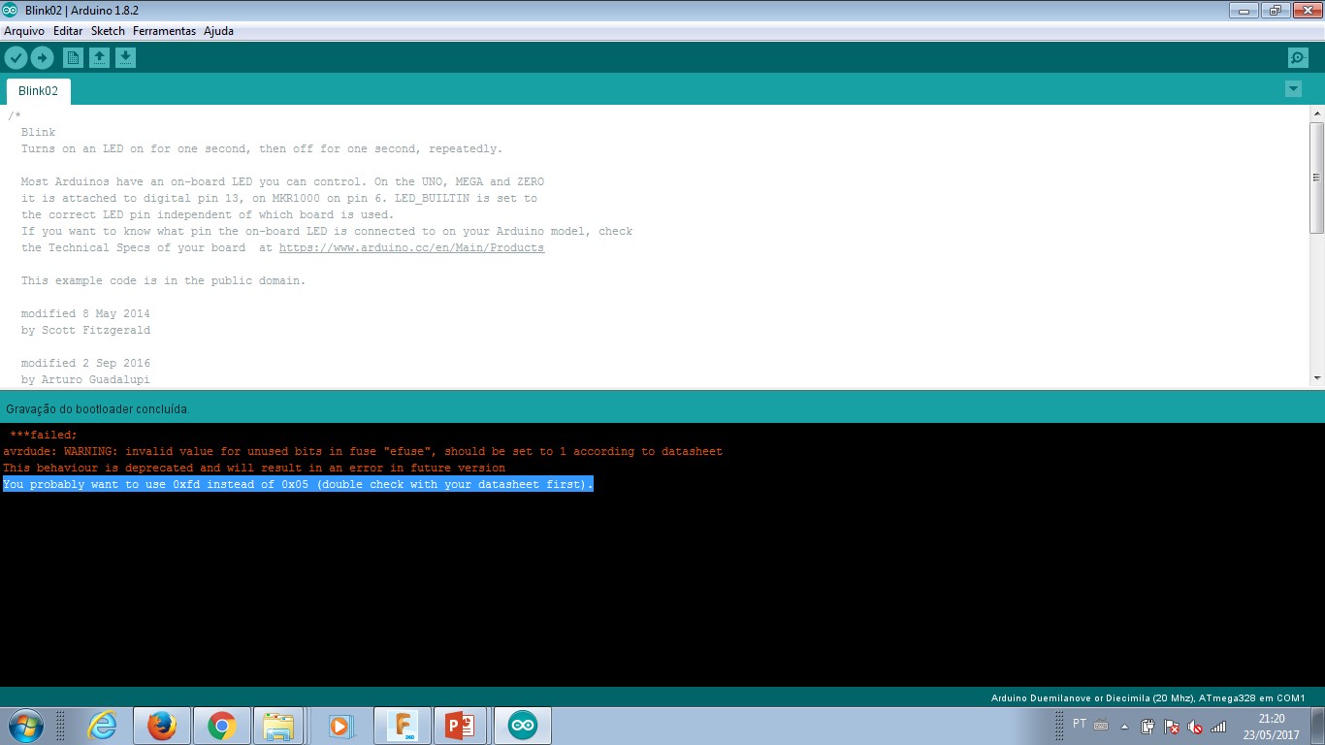This screenshot has height=745, width=1325.
Task: Open the tab options dropdown arrow
Action: [x=1293, y=89]
